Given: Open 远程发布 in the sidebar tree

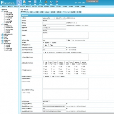Looking at the screenshot, I should click(8, 32).
